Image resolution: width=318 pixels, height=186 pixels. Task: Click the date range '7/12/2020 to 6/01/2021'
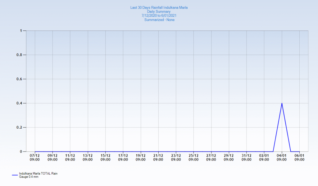(x=159, y=15)
